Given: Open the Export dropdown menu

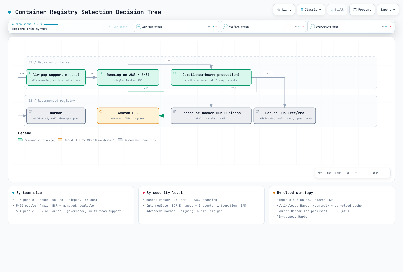Looking at the screenshot, I should click(x=388, y=10).
